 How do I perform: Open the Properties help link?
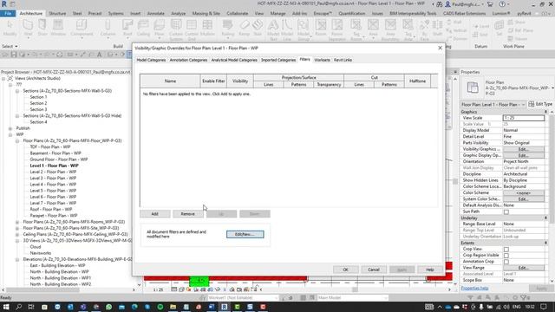click(474, 289)
